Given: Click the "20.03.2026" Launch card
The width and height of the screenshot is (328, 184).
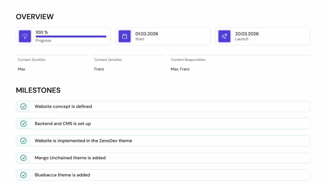Looking at the screenshot, I should 262,36.
